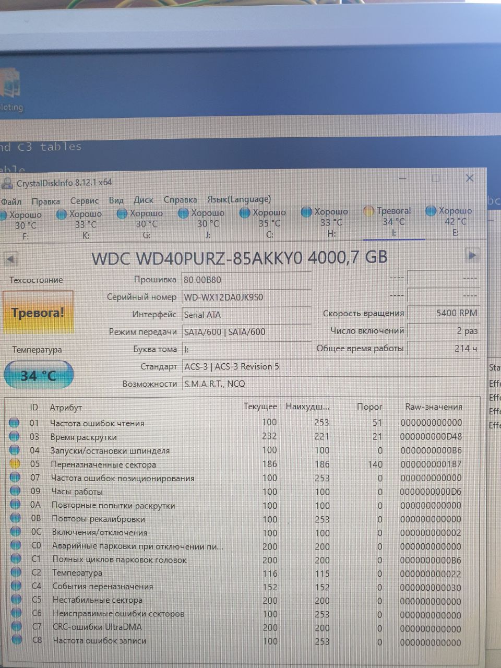Click status icon of 04 Запуски/остановки шпинделя
Screen dimensions: 501x668
(x=14, y=450)
